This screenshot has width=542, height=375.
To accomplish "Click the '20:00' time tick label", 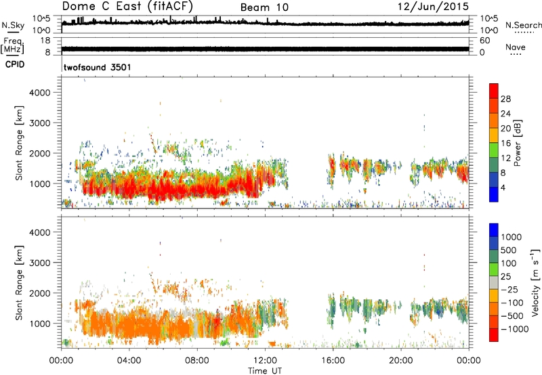I will coord(400,361).
